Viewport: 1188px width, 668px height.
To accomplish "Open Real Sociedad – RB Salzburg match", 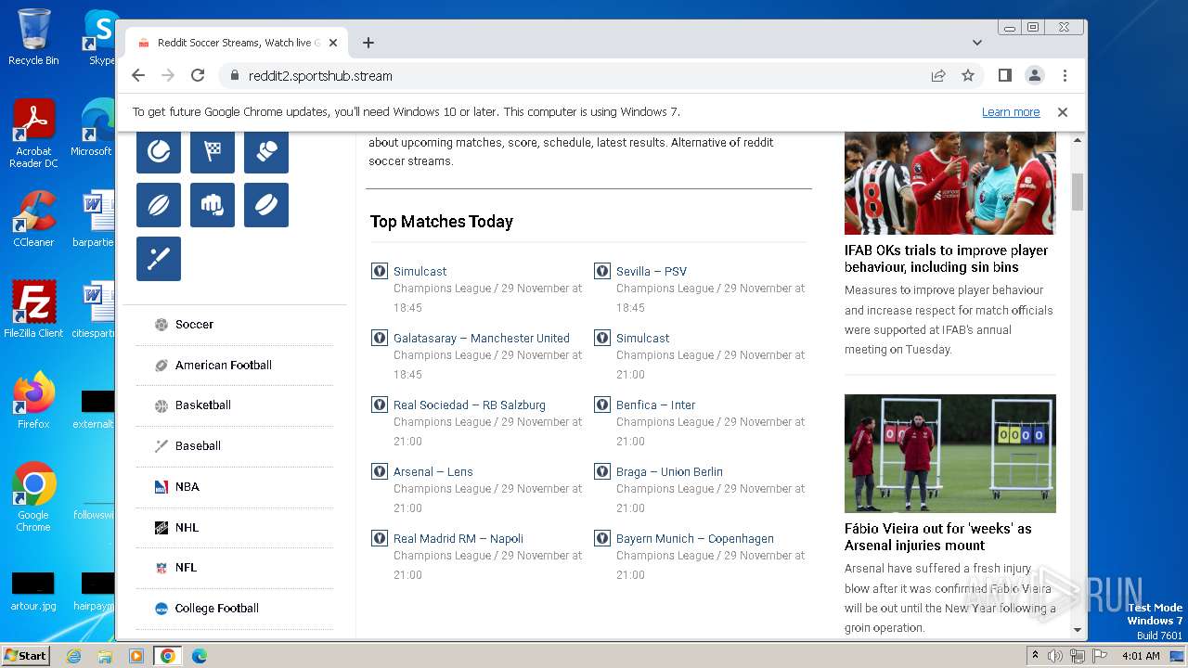I will [x=470, y=405].
